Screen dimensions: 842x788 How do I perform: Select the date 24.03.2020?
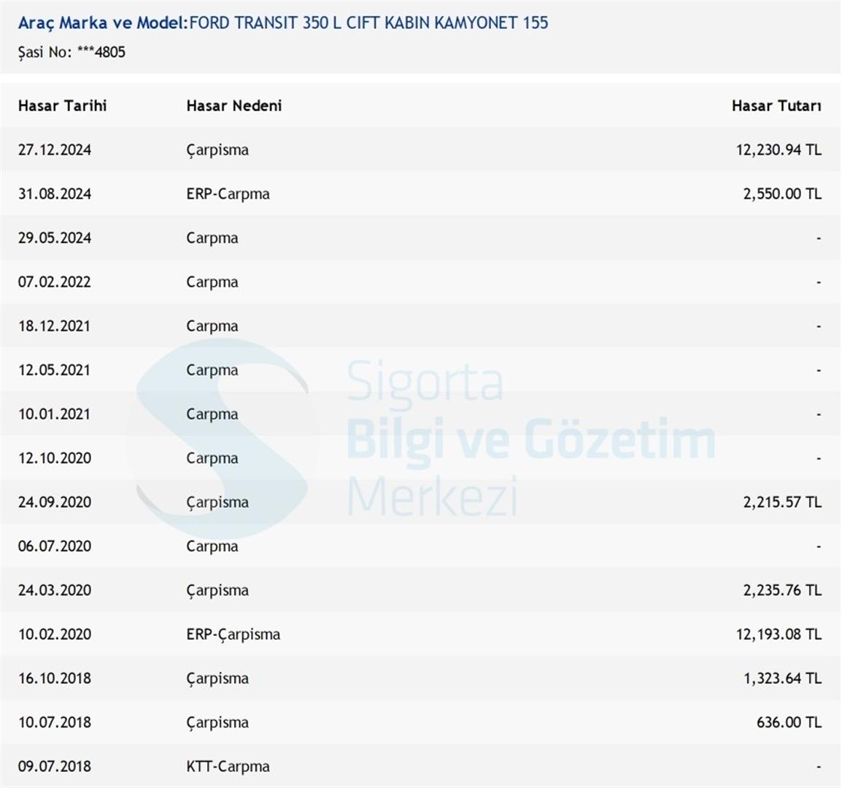tap(55, 590)
